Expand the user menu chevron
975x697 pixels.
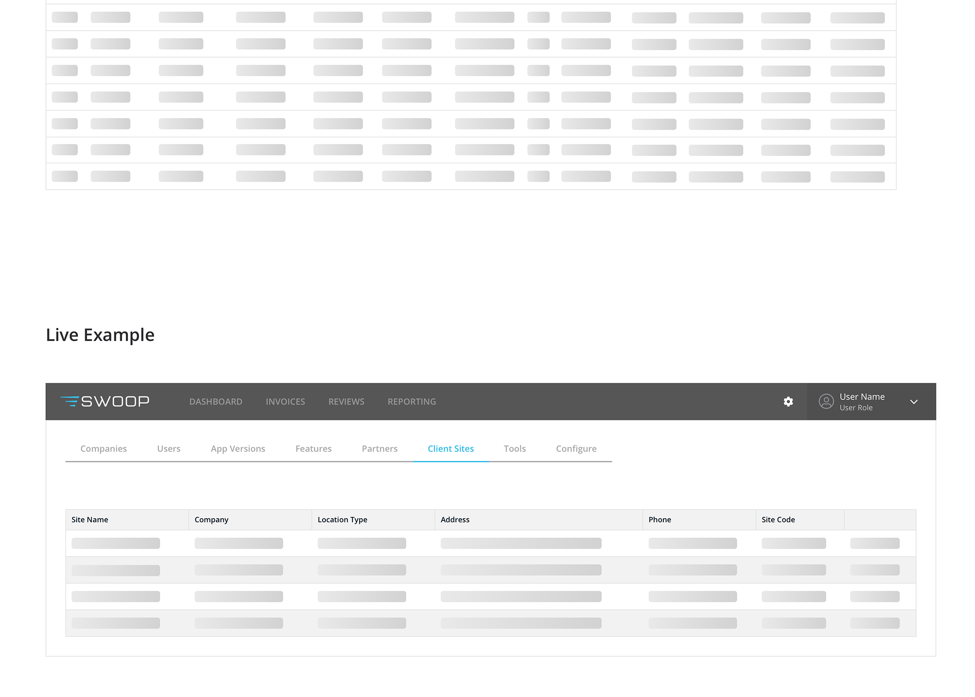click(x=914, y=402)
